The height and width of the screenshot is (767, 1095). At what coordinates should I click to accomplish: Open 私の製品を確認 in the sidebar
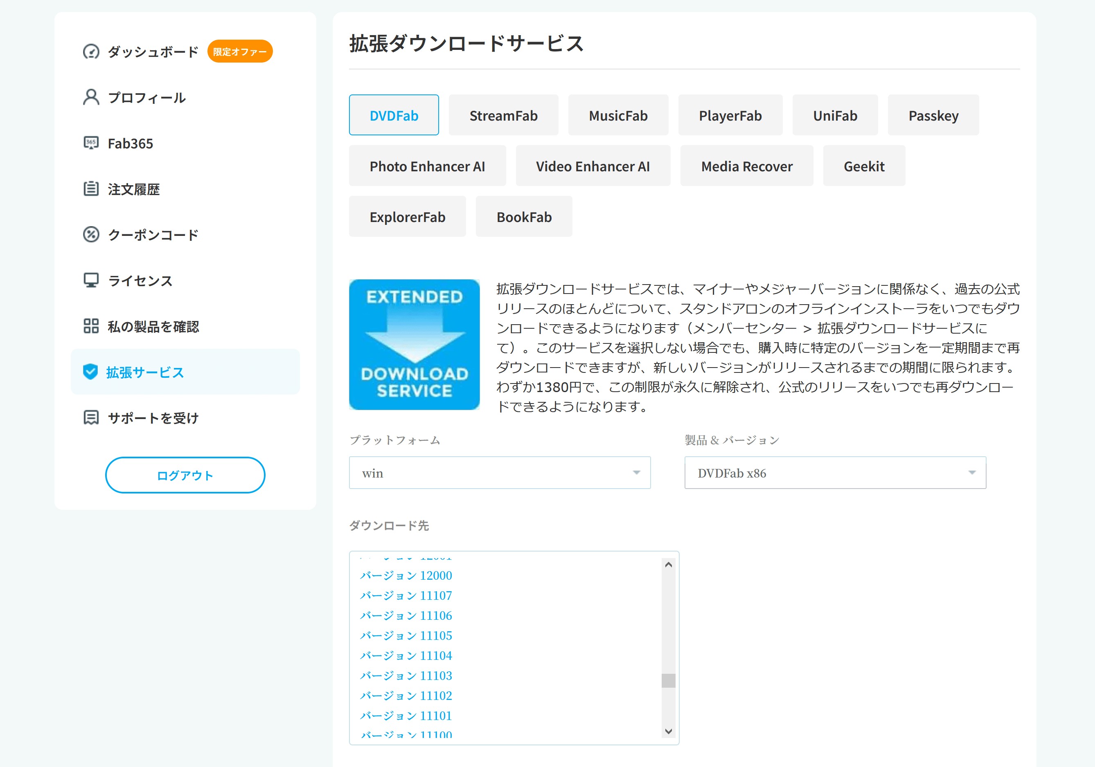pos(153,326)
